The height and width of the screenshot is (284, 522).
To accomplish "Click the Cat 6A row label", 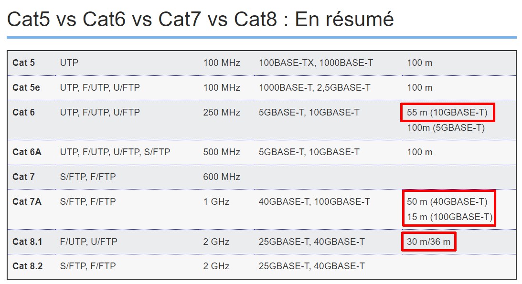I will point(27,152).
